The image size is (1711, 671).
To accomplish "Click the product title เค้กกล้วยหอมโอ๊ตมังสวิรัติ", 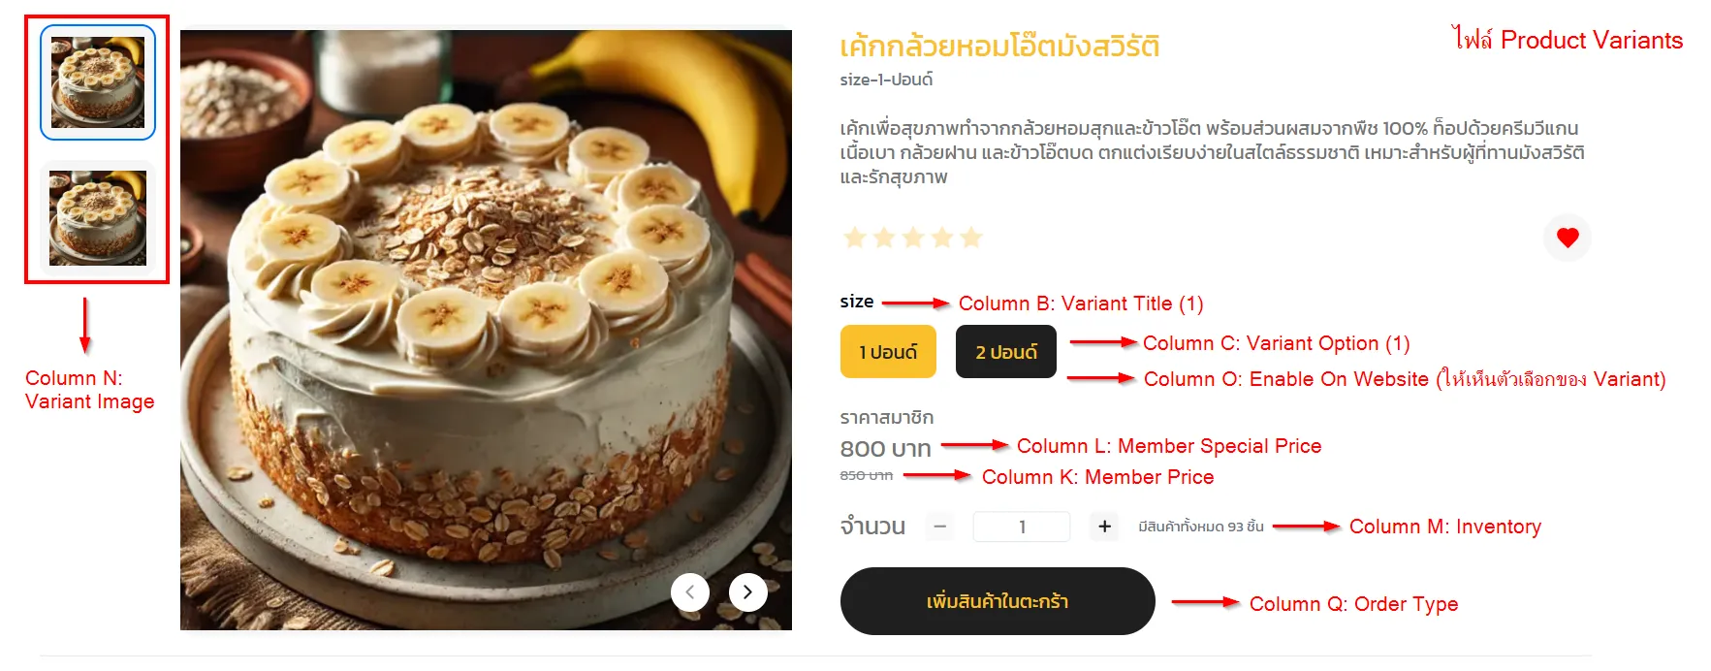I will 999,47.
